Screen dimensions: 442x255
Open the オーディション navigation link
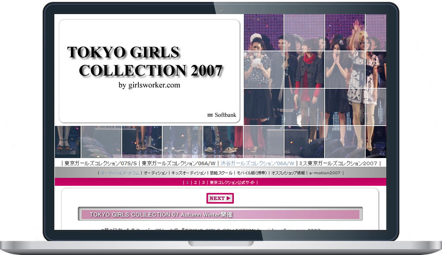pos(155,174)
